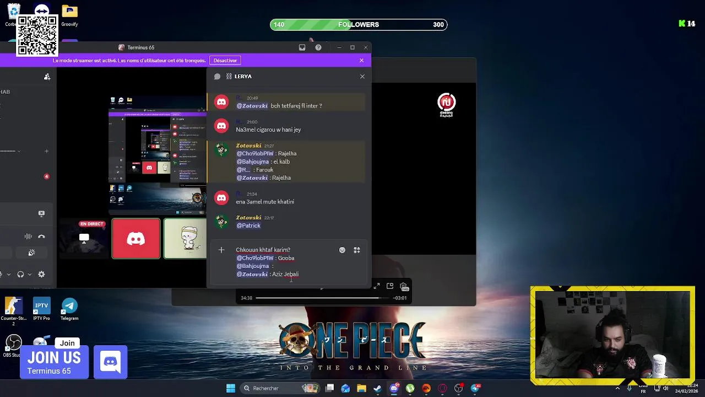
Task: Open Task View on taskbar
Action: [329, 388]
